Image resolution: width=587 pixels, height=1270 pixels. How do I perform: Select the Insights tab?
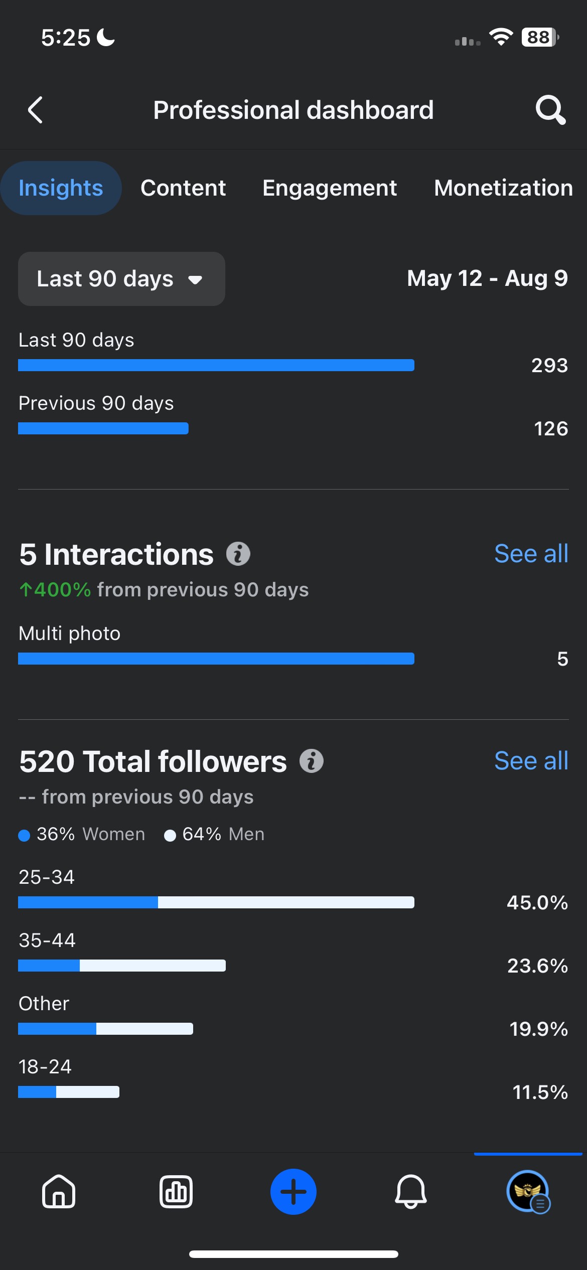pyautogui.click(x=61, y=188)
